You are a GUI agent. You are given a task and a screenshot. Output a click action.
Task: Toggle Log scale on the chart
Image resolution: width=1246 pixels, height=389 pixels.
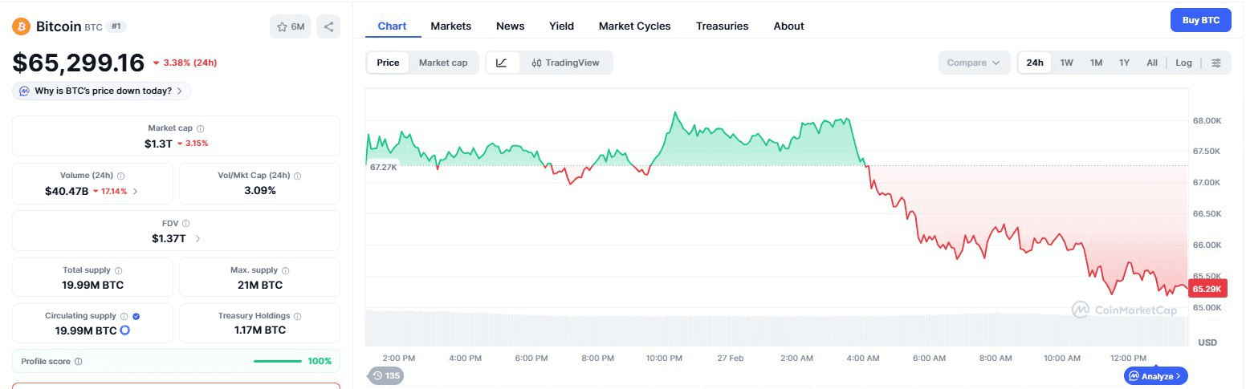point(1183,63)
